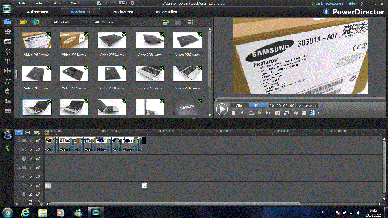Open the 'Alle Medien' filter dropdown
This screenshot has height=218, width=388.
tap(112, 22)
